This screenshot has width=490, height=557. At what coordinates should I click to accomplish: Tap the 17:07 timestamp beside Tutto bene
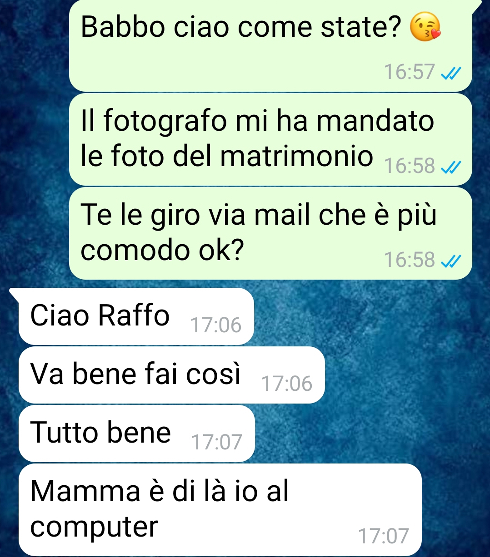coord(217,443)
